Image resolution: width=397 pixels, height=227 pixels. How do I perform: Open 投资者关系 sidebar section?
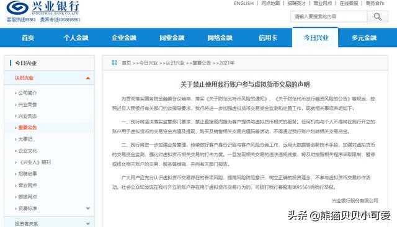click(26, 224)
